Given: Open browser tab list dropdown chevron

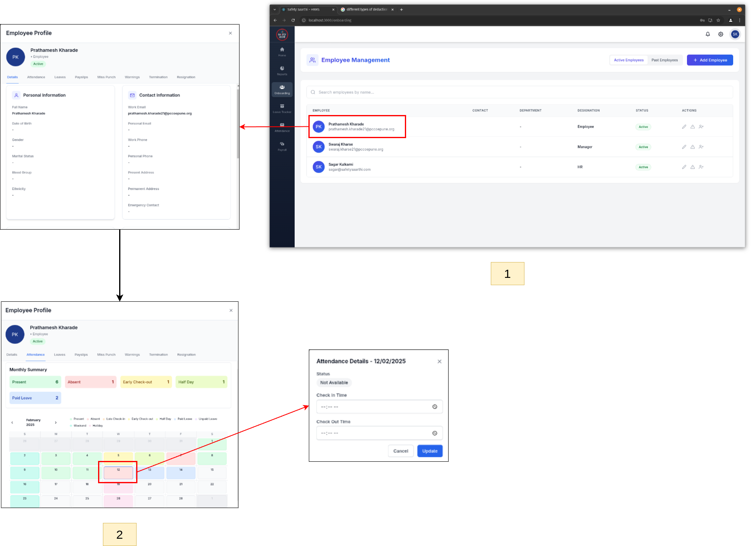Looking at the screenshot, I should point(274,9).
